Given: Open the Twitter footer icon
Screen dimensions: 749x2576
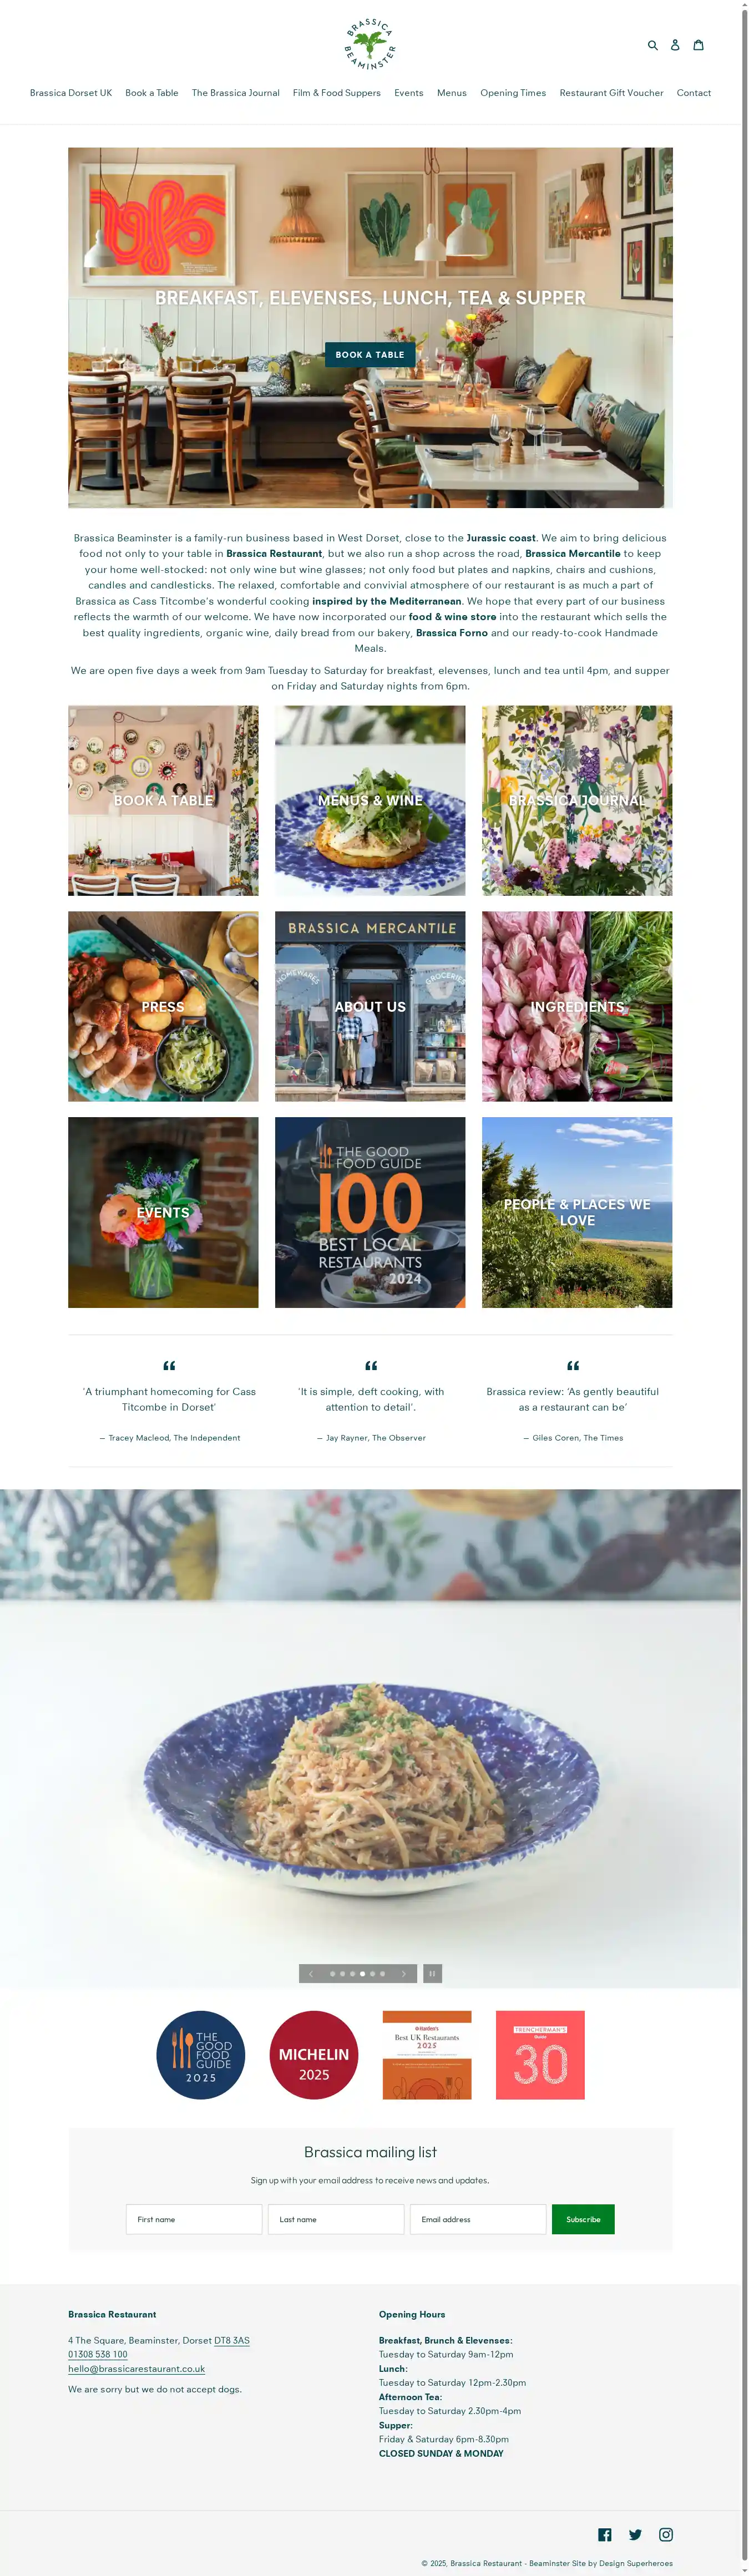Looking at the screenshot, I should click(635, 2534).
